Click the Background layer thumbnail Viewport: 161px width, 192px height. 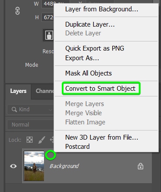click(x=34, y=166)
